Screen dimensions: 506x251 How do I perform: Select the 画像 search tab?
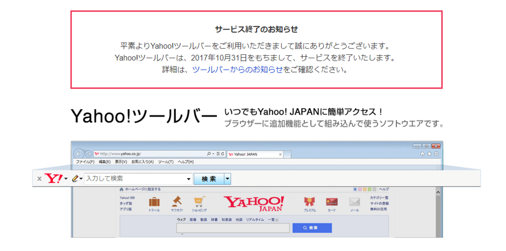coord(193,220)
